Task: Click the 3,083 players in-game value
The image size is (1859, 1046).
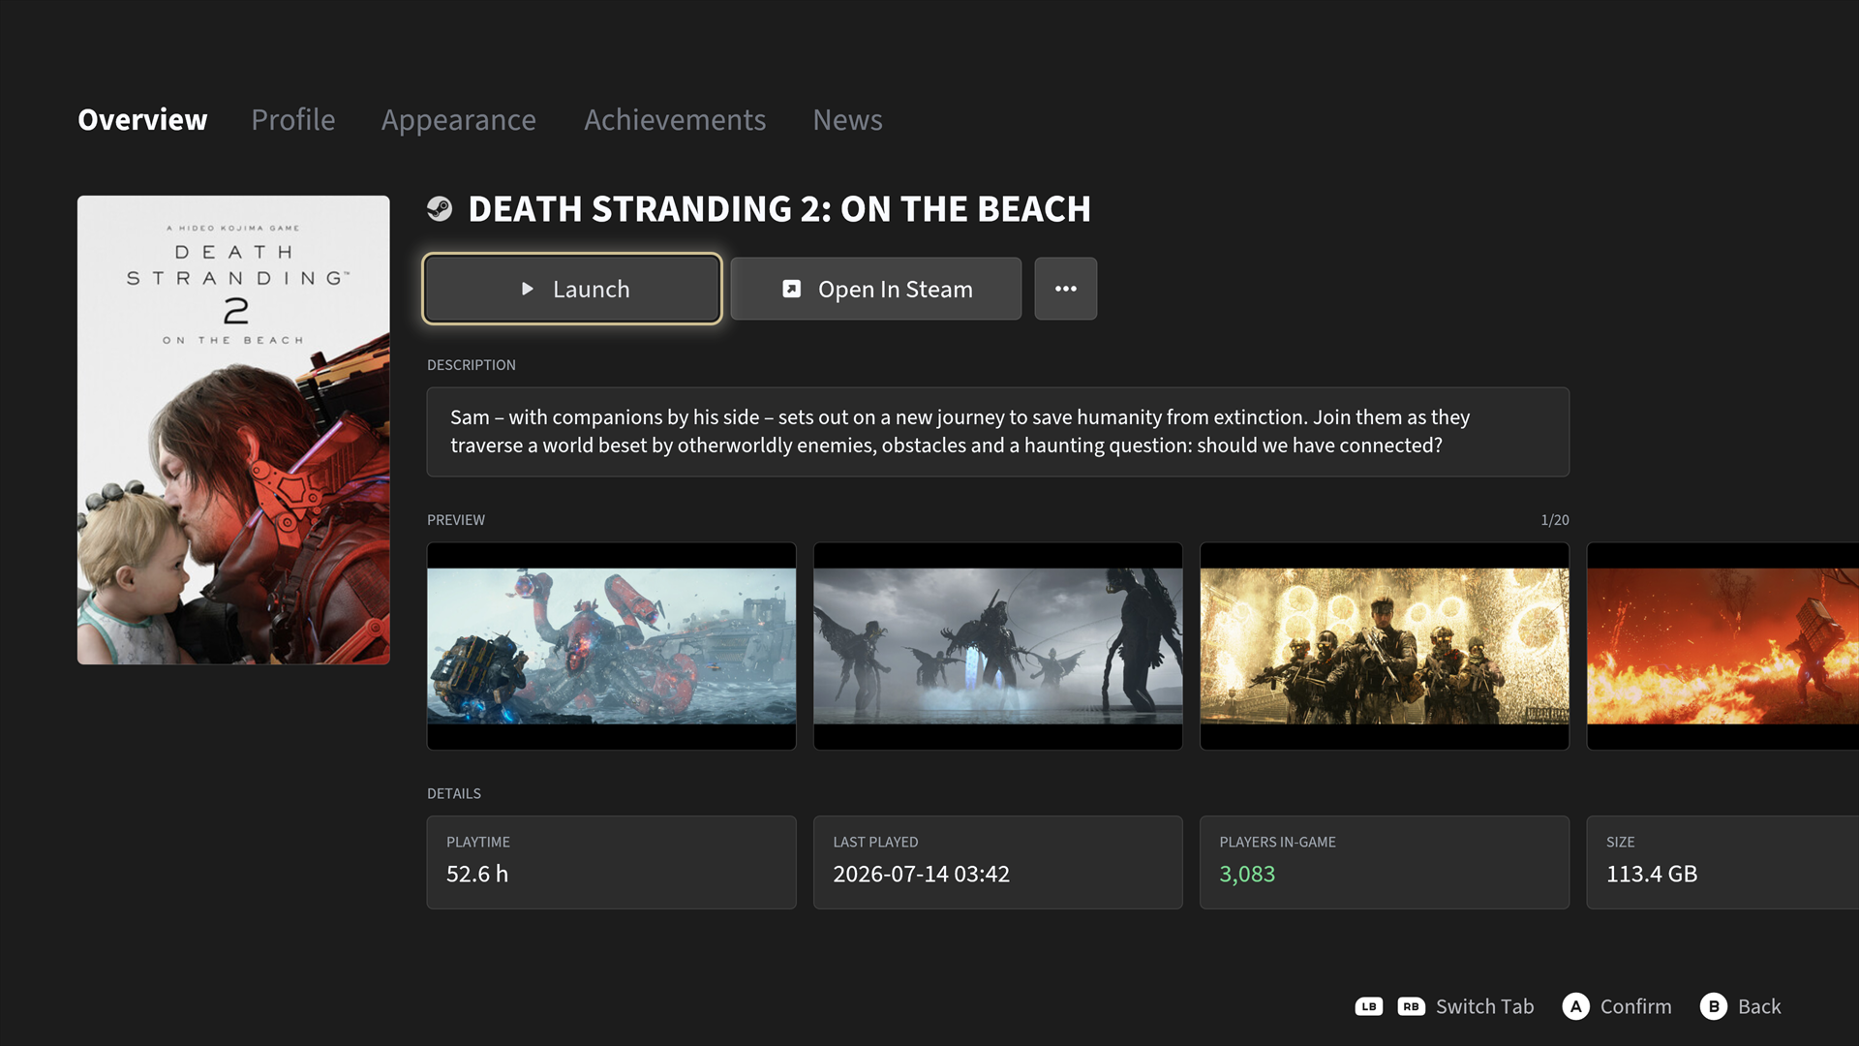Action: click(x=1247, y=874)
